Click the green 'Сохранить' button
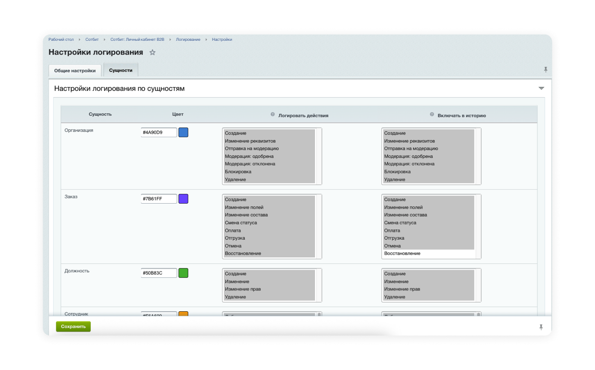 pos(73,327)
